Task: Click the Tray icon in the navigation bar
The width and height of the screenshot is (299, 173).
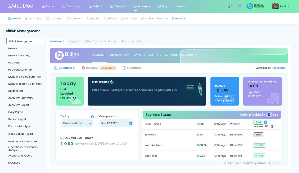Action: point(162,6)
